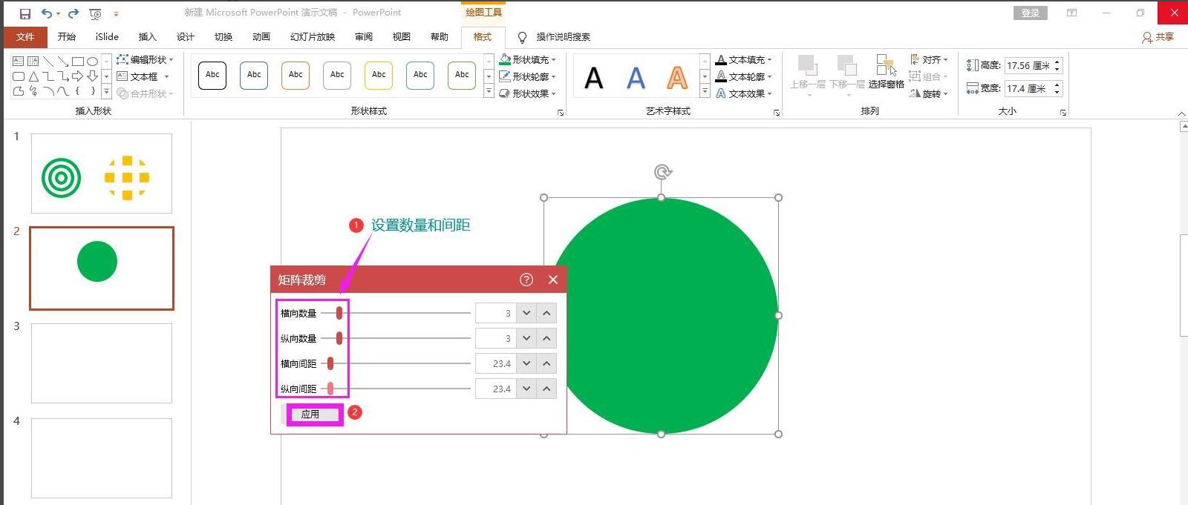Viewport: 1188px width, 505px height.
Task: Select slide 3 thumbnail
Action: point(102,363)
